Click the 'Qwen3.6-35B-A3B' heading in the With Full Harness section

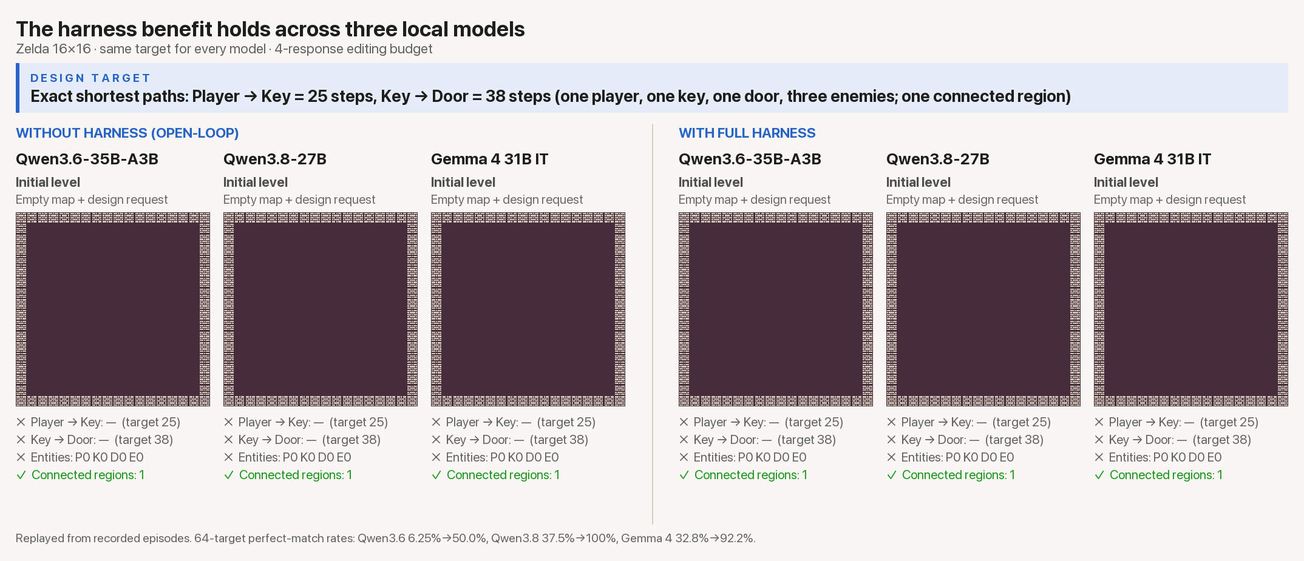pyautogui.click(x=750, y=160)
